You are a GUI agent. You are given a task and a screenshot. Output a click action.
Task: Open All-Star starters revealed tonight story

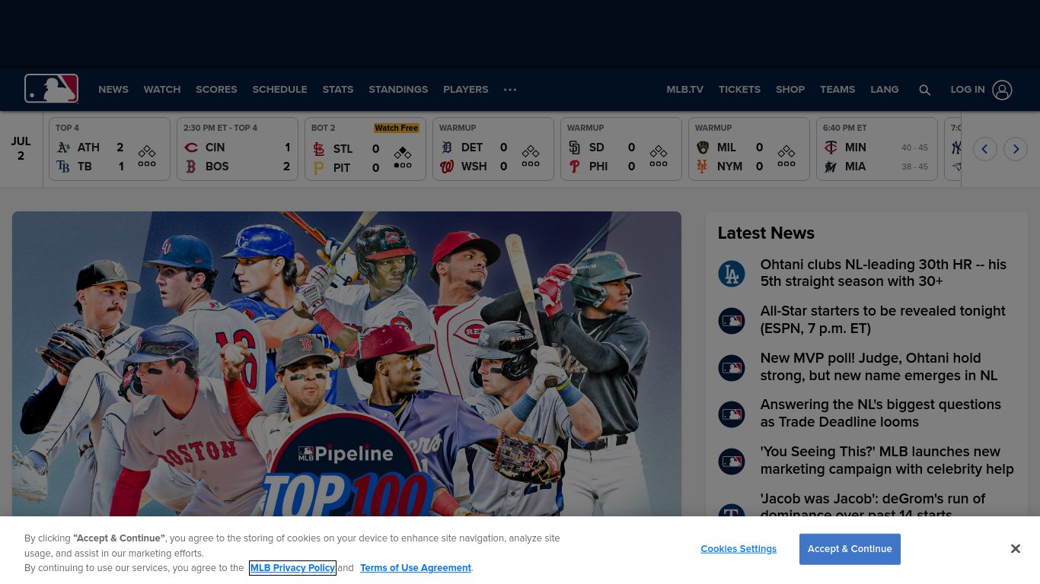(x=882, y=319)
